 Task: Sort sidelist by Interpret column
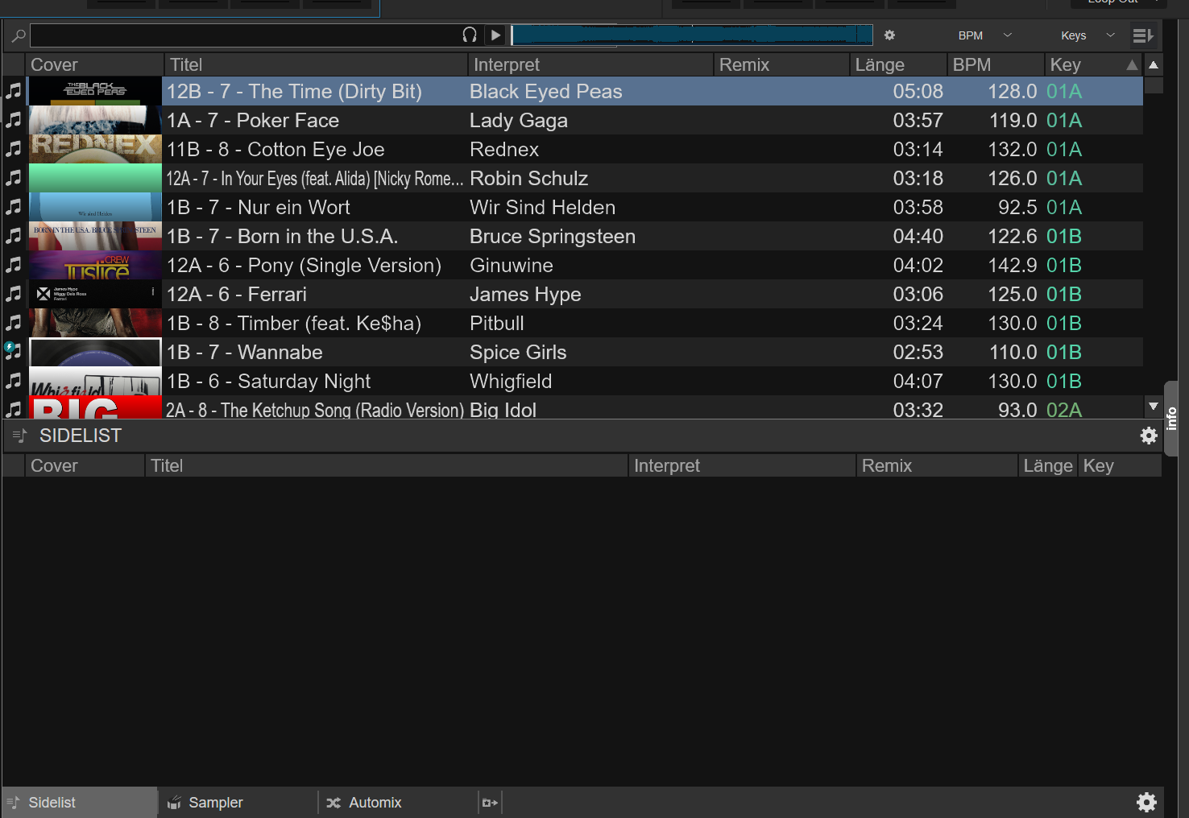742,465
